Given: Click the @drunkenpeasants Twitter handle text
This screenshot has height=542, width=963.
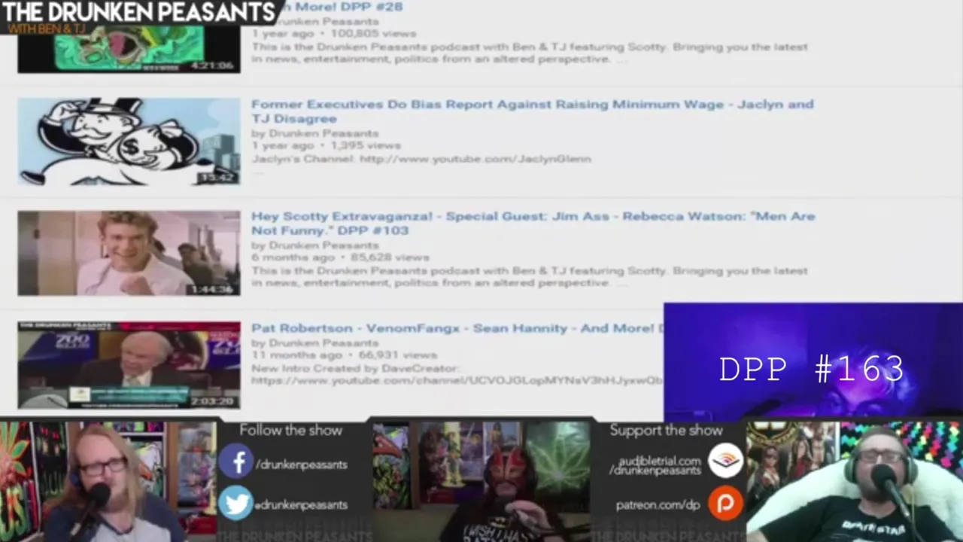Looking at the screenshot, I should pos(301,505).
